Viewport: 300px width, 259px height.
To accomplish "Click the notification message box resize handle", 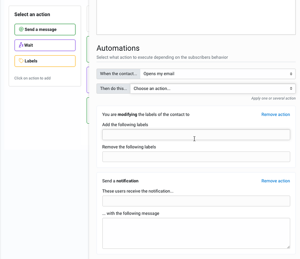I will [x=288, y=247].
